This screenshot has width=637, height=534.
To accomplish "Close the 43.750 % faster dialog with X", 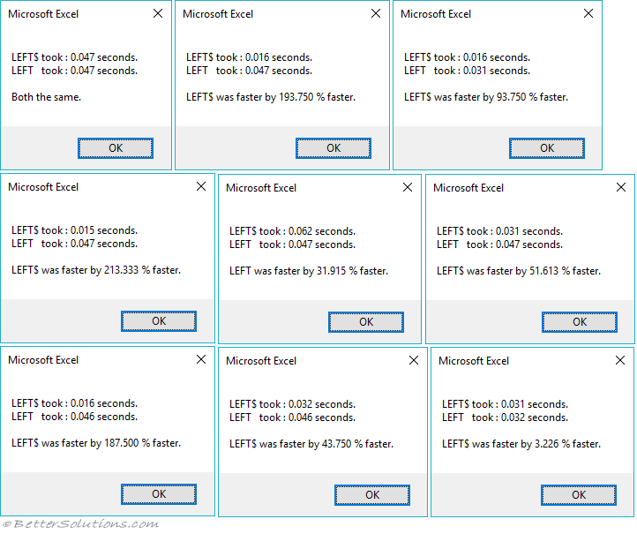I will coord(414,360).
